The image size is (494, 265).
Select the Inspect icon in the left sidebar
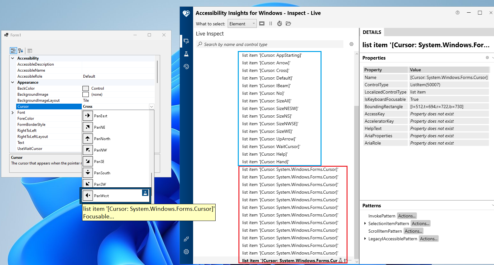(x=186, y=41)
